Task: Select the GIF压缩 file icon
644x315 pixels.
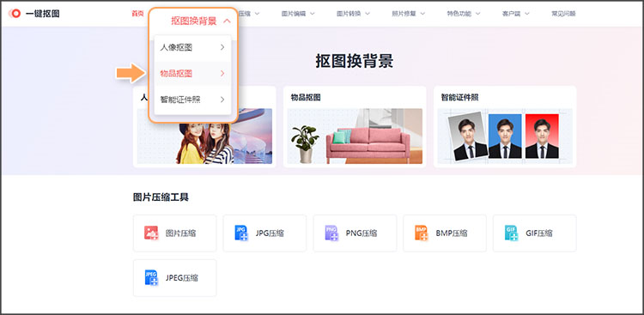Action: coord(512,233)
